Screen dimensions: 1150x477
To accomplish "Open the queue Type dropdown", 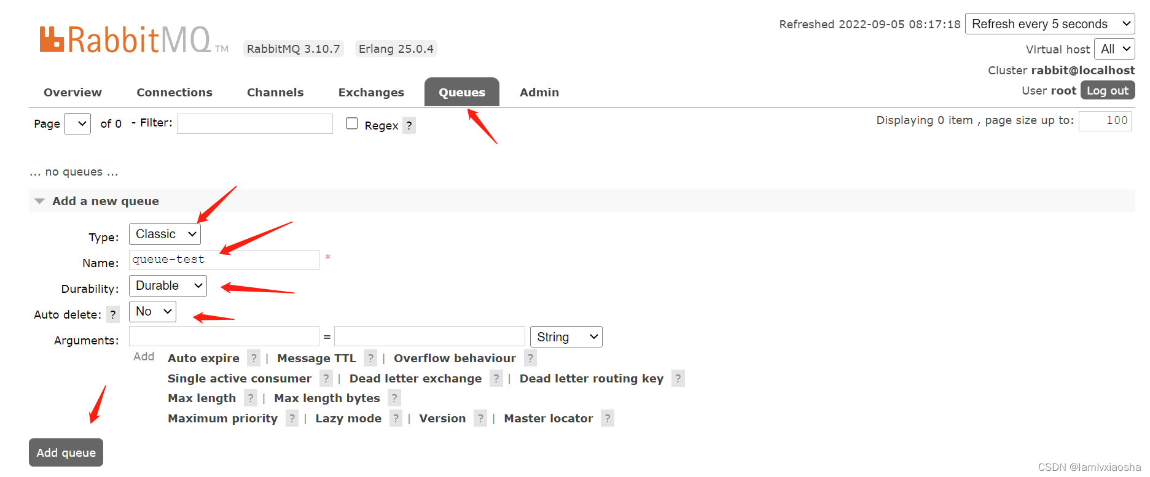I will click(165, 234).
